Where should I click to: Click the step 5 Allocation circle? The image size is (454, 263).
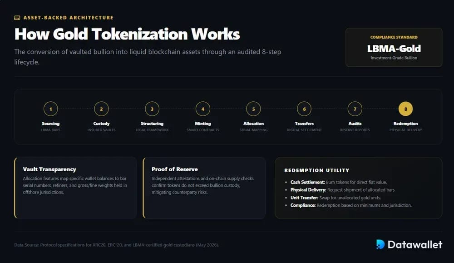pyautogui.click(x=253, y=109)
